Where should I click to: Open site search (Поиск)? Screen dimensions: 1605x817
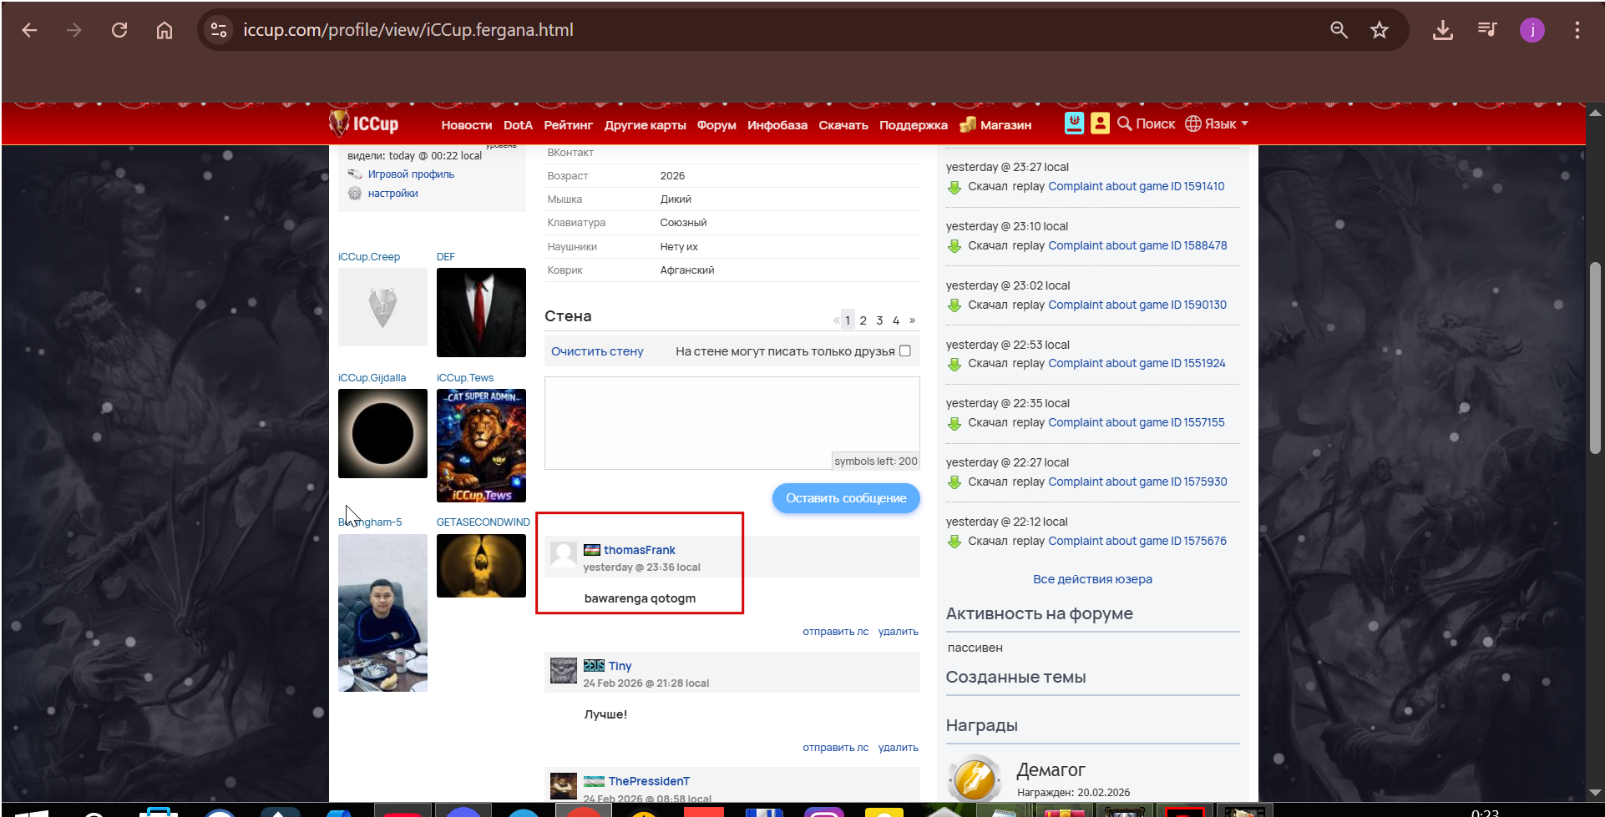pyautogui.click(x=1146, y=124)
